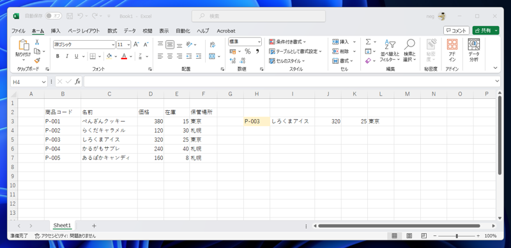
Task: Click the Wrap Text icon
Action: [x=213, y=45]
